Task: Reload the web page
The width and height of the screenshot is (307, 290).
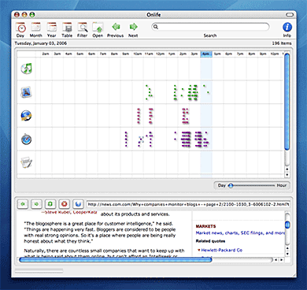Action: coord(50,204)
